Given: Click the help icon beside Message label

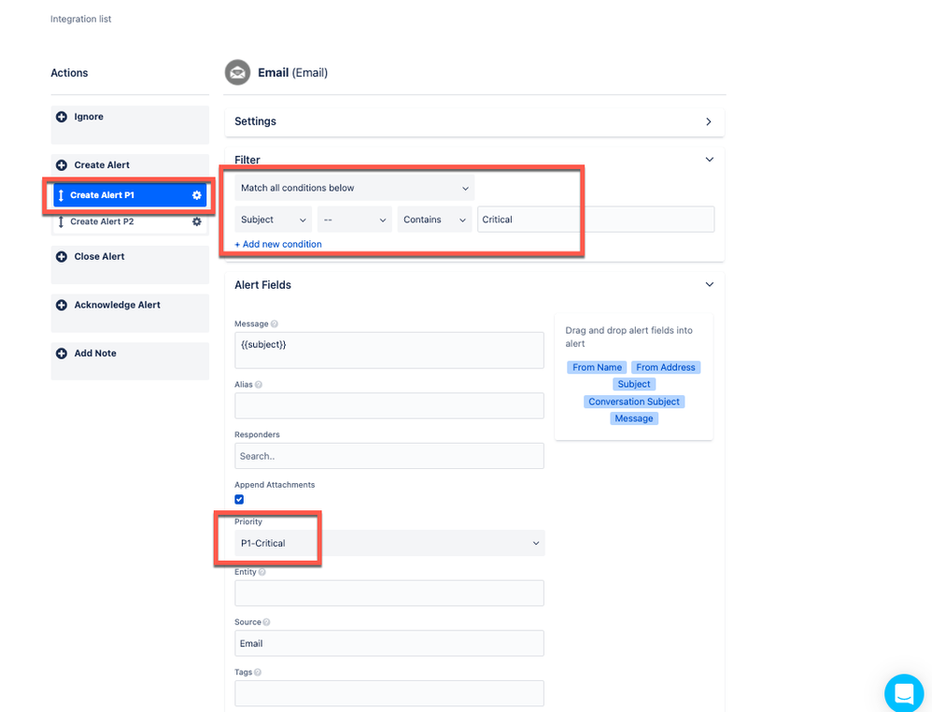Looking at the screenshot, I should (x=274, y=324).
